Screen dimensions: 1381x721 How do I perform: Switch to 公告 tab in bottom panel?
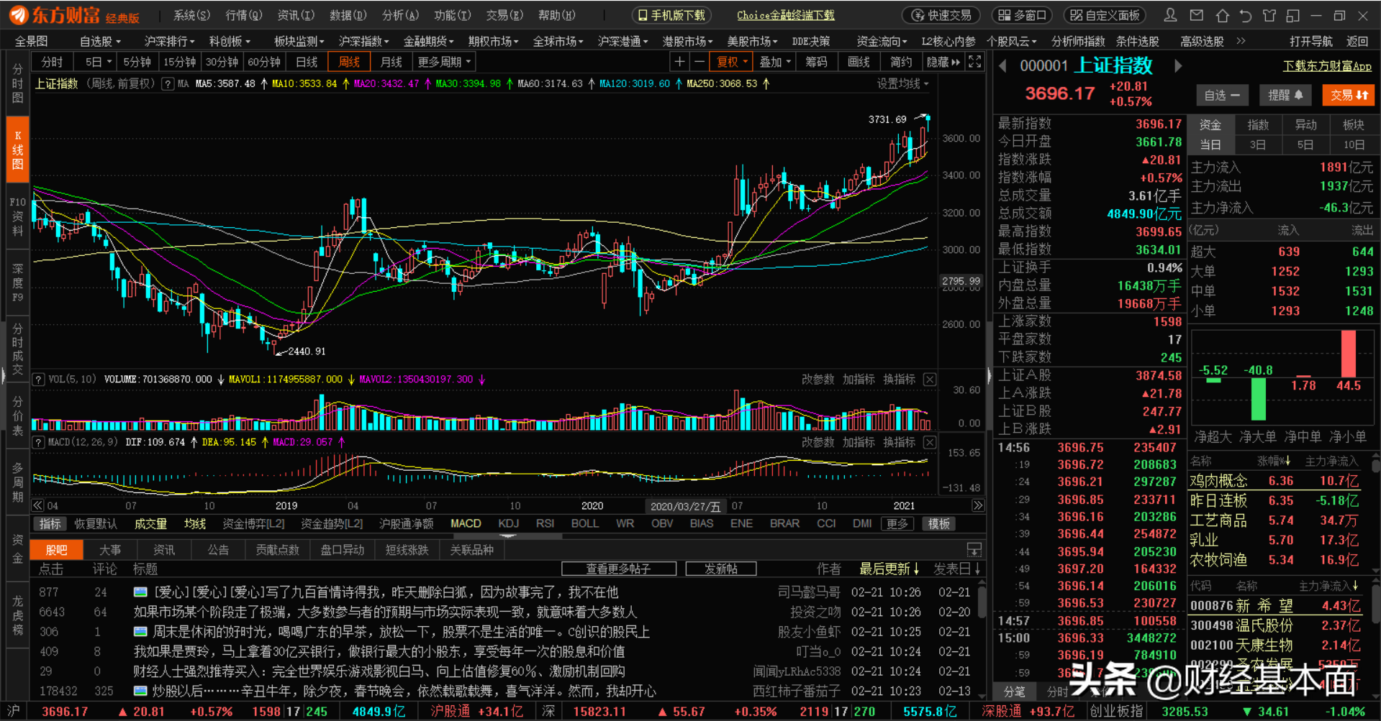coord(218,550)
